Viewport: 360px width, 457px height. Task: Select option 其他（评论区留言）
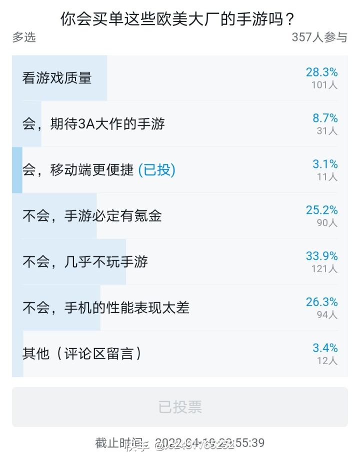(179, 354)
